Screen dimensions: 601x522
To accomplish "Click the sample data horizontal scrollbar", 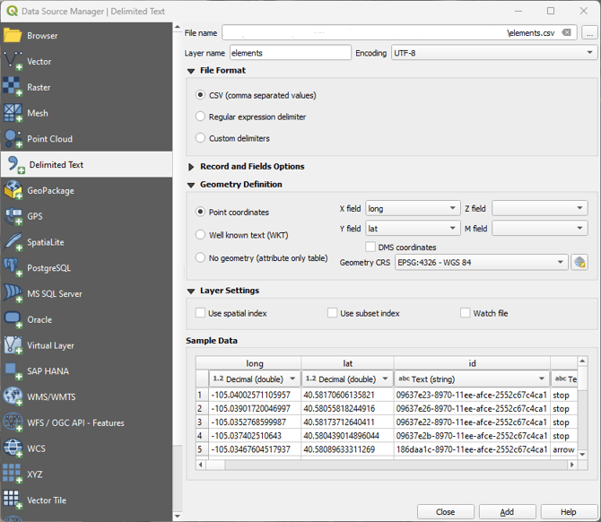I will pyautogui.click(x=388, y=465).
